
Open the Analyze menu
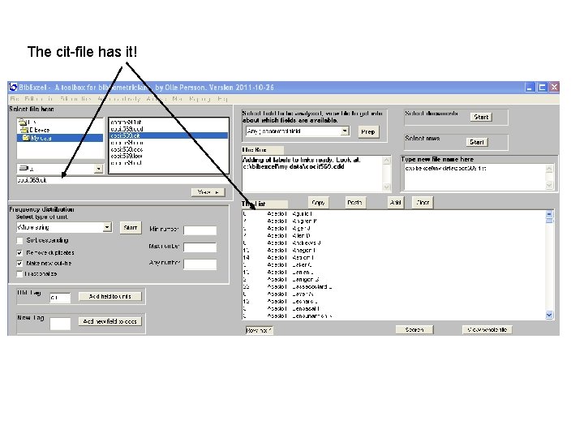pyautogui.click(x=156, y=99)
